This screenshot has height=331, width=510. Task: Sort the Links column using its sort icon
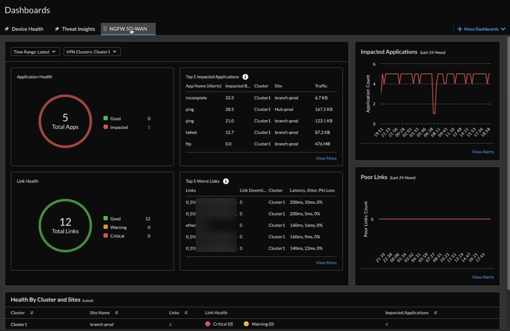[x=186, y=313]
